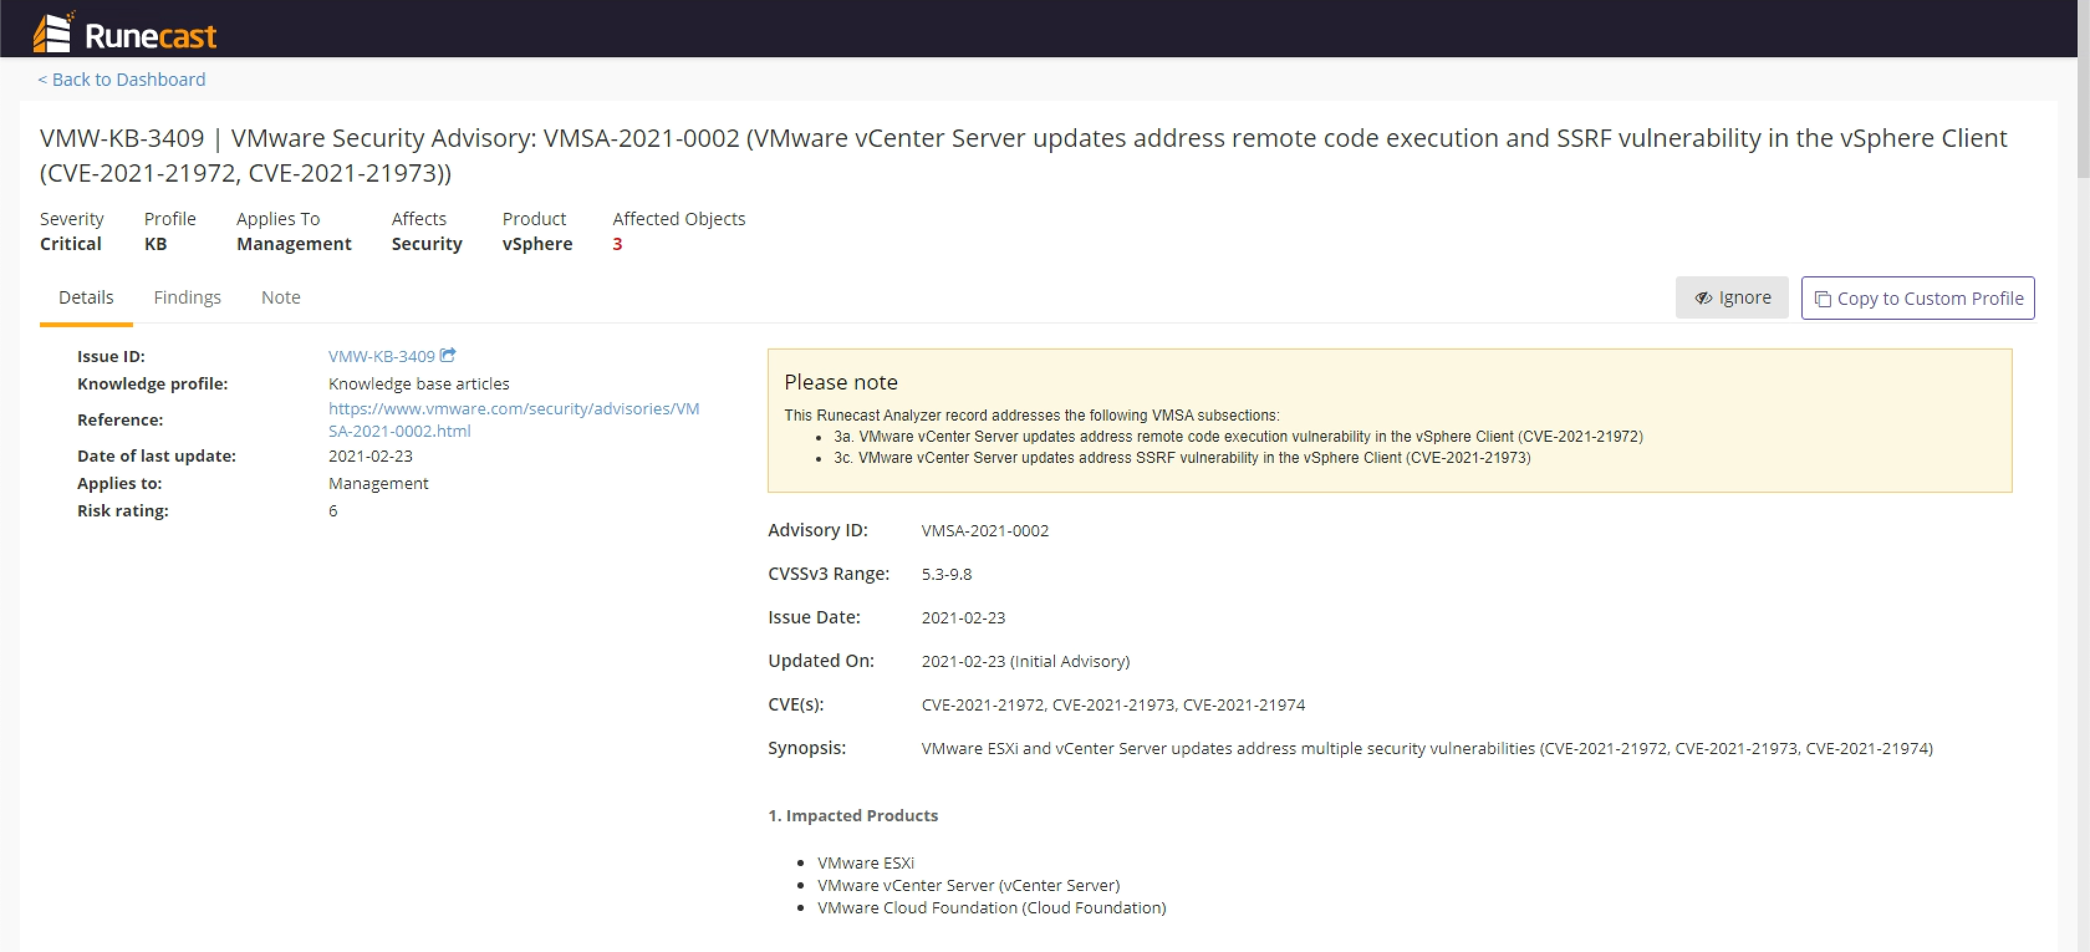Click Knowledge base articles profile value
This screenshot has width=2090, height=952.
pyautogui.click(x=419, y=384)
